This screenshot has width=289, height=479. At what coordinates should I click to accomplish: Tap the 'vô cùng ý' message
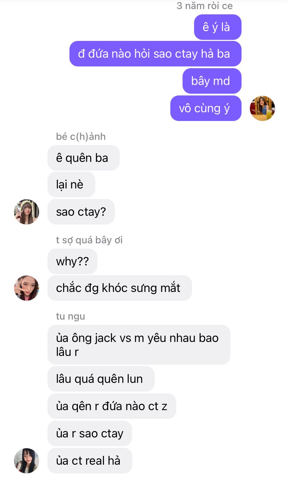point(206,108)
